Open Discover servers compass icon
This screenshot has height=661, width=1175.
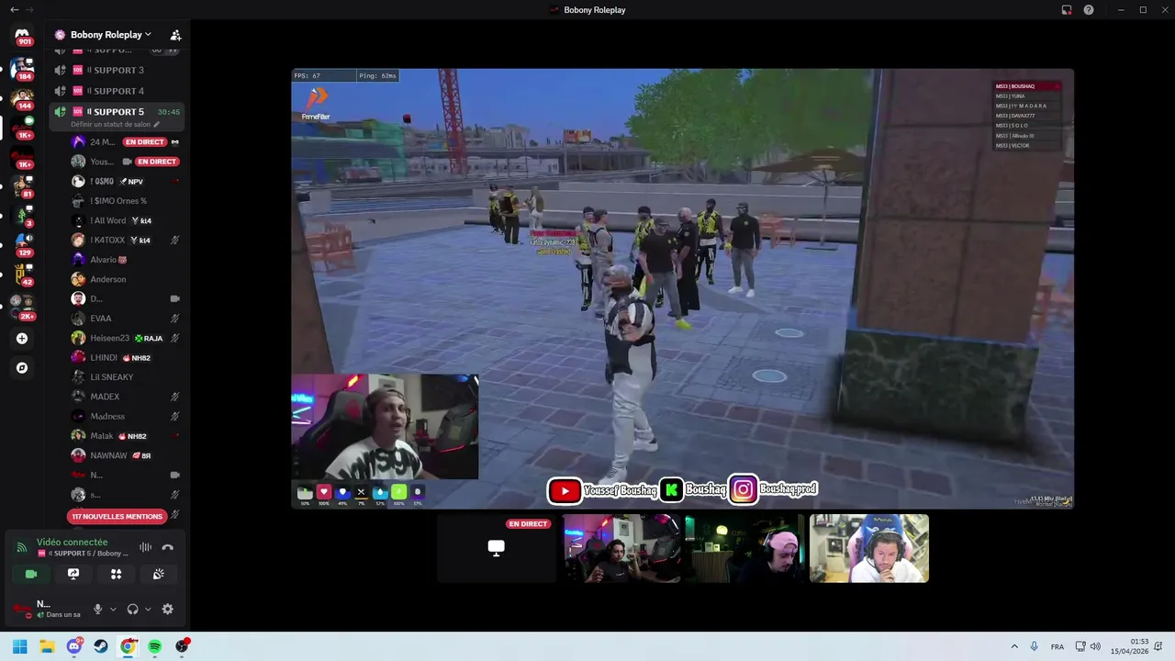tap(22, 368)
